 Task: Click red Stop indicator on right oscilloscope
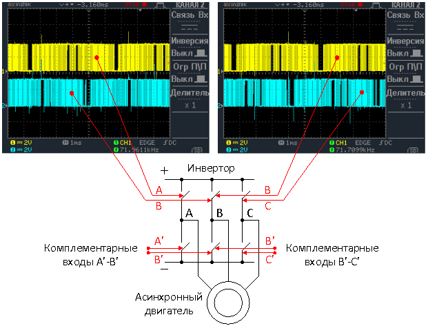point(351,4)
